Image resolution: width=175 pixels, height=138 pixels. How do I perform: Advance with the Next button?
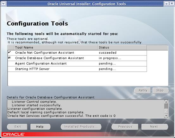coord(154,127)
